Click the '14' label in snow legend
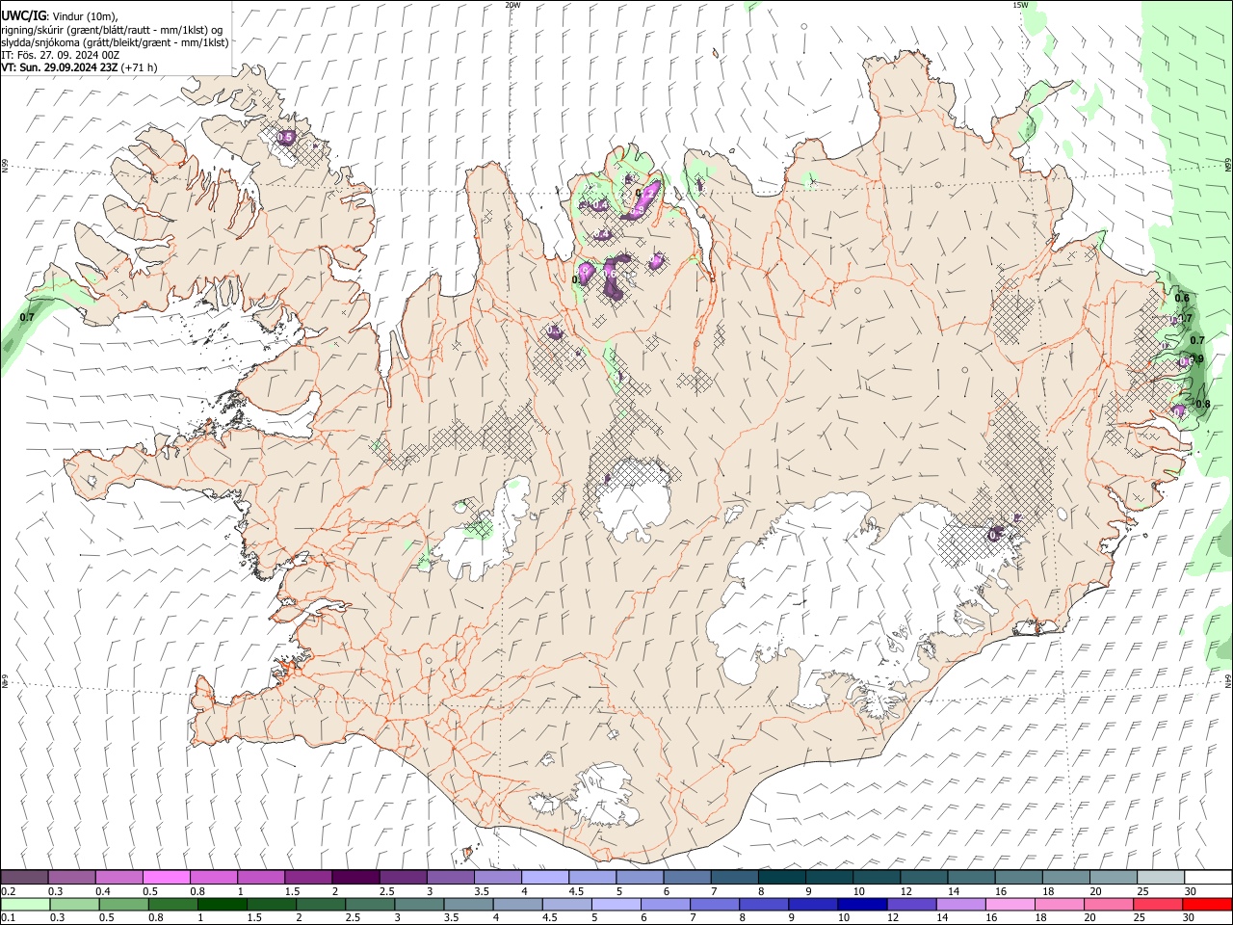 tap(954, 891)
